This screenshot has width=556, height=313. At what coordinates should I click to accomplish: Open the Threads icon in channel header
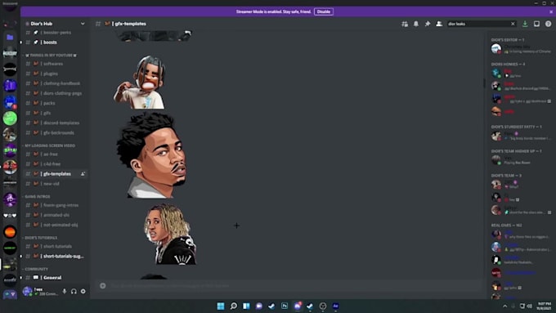(x=405, y=24)
